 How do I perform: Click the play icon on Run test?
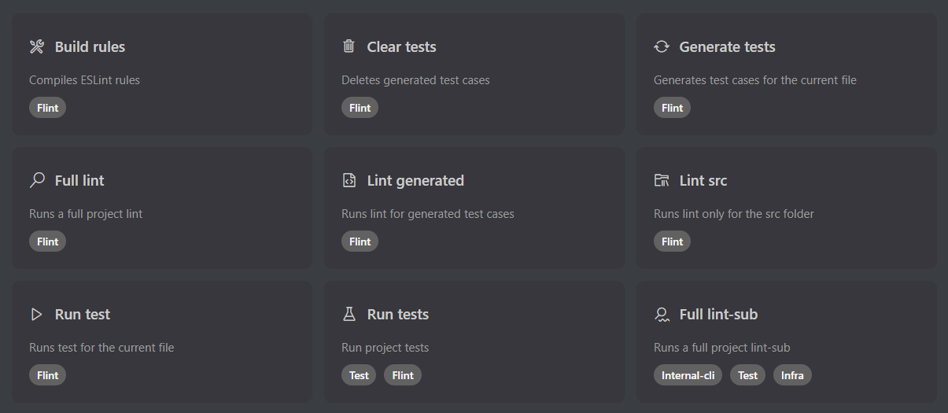(37, 314)
